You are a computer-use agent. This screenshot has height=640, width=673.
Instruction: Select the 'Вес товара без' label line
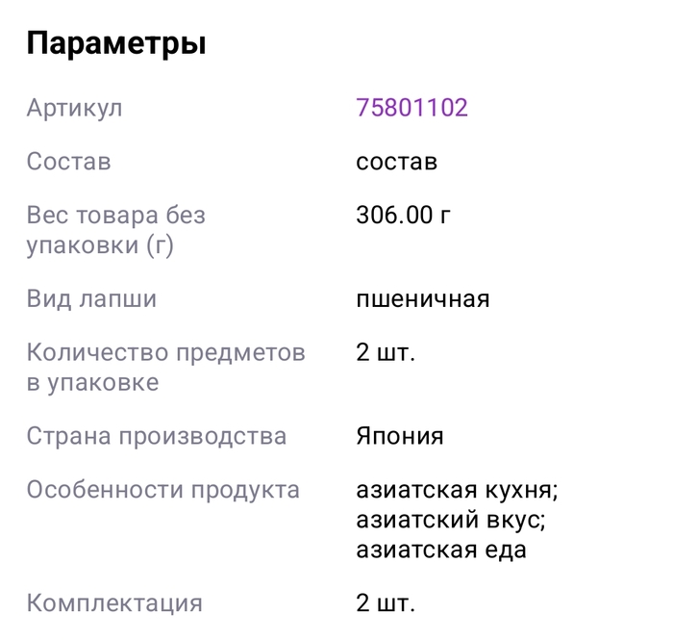[115, 216]
